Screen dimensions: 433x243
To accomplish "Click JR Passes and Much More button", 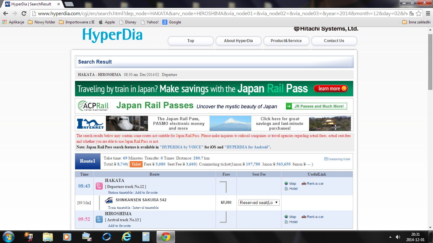I will [316, 106].
